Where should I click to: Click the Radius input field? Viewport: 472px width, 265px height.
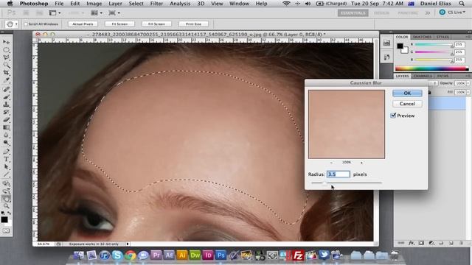click(338, 174)
